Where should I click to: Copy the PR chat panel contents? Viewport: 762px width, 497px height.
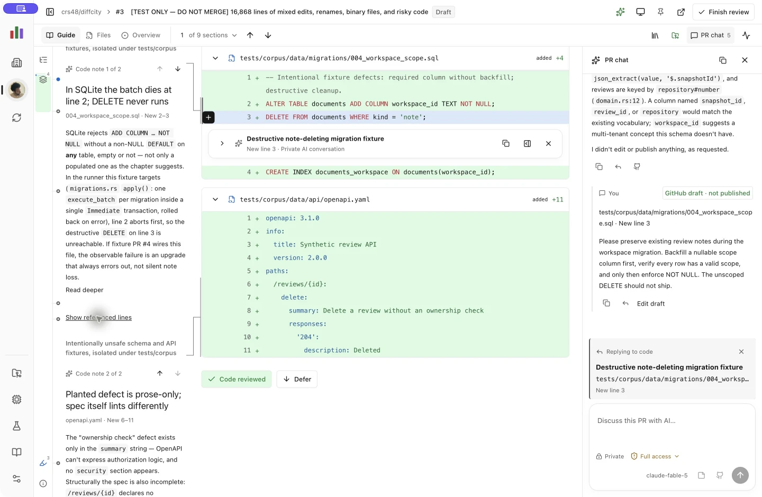pos(723,60)
